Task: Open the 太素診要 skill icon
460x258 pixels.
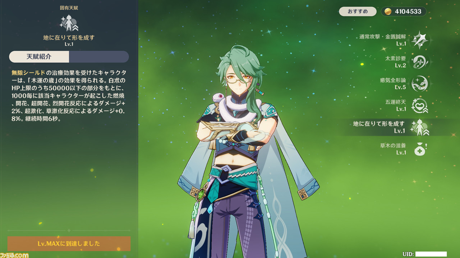Action: tap(419, 62)
